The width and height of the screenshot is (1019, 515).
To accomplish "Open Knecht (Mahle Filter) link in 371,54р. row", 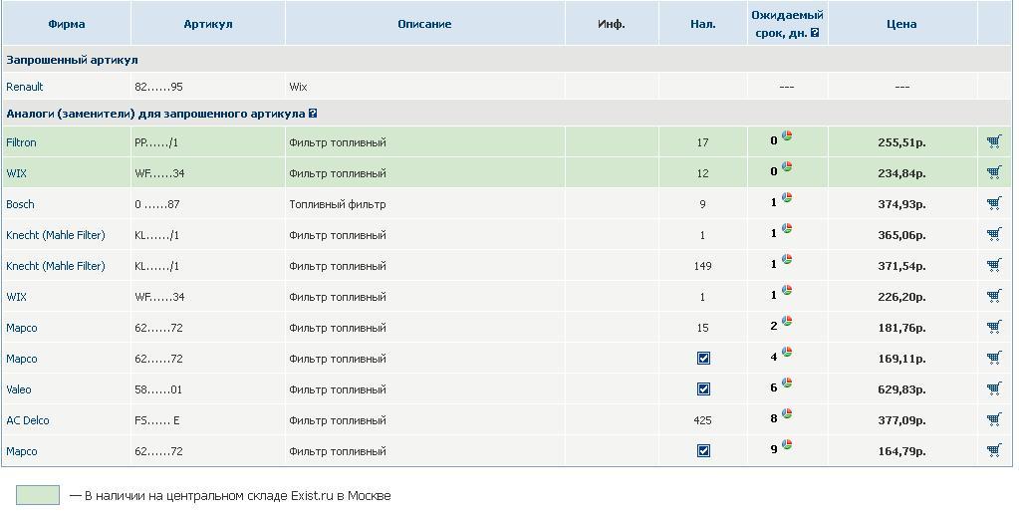I will pos(55,266).
